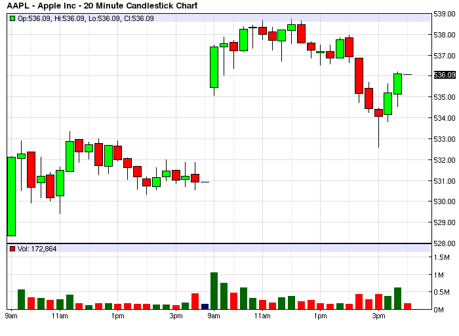
Task: Select the 'Cl:536.09' close value text
Action: [139, 19]
